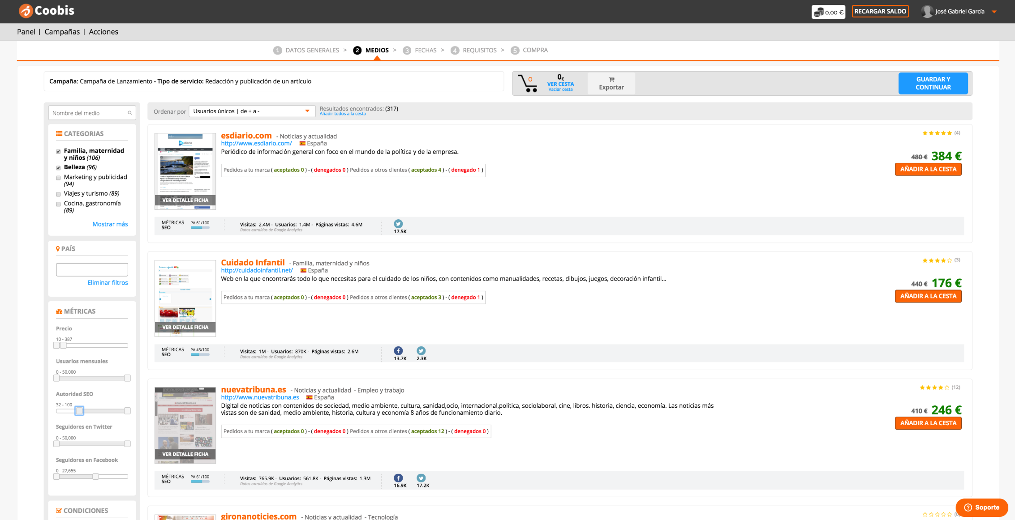1015x520 pixels.
Task: Open the Ordenar por dropdown
Action: (252, 111)
